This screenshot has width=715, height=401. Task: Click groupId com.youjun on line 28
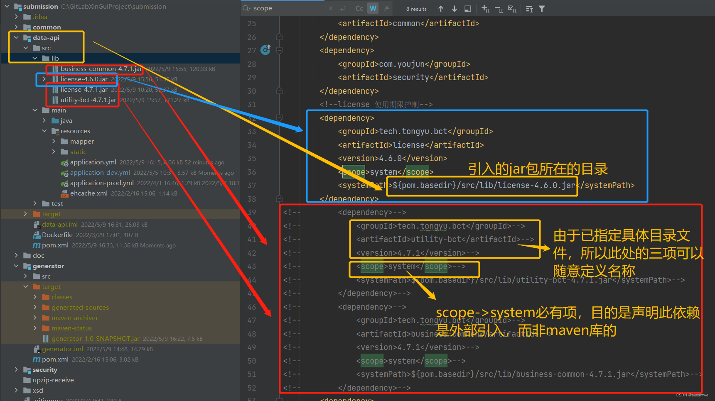404,64
